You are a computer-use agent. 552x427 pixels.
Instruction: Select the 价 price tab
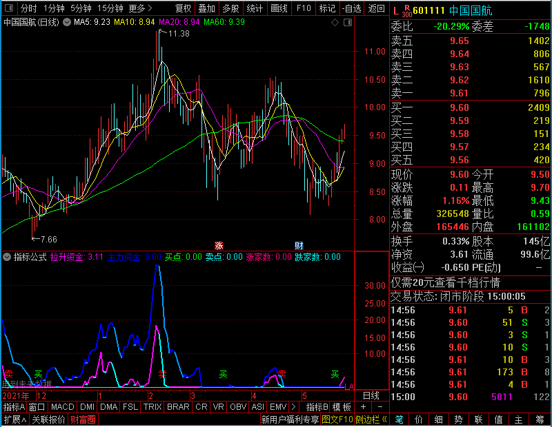coord(419,419)
